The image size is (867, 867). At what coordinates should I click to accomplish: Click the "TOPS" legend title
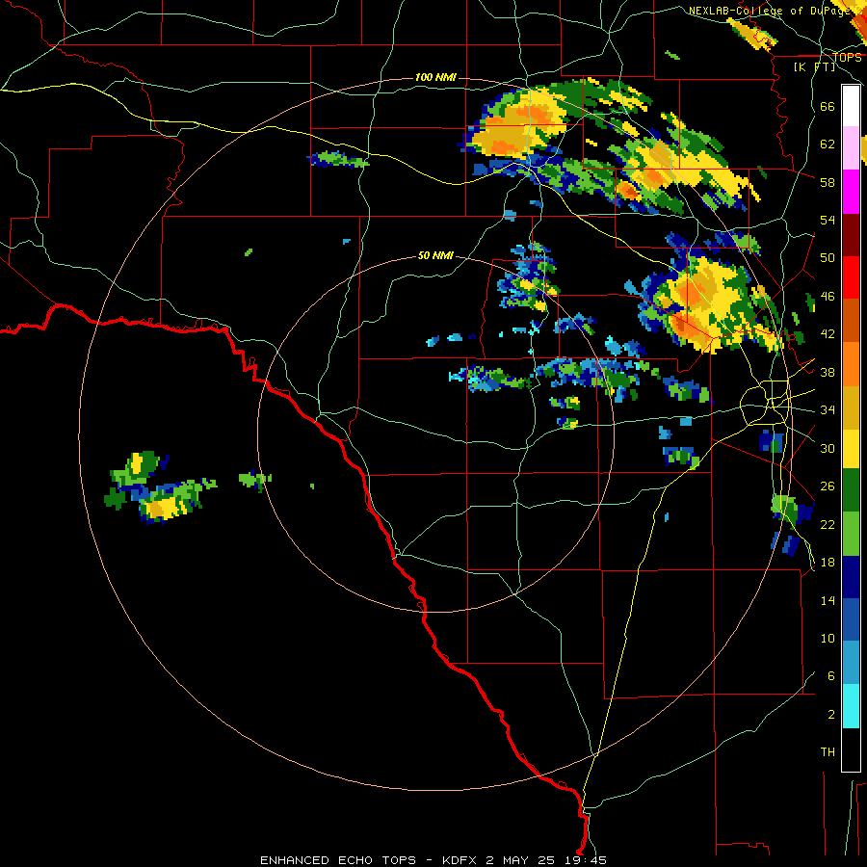point(847,58)
